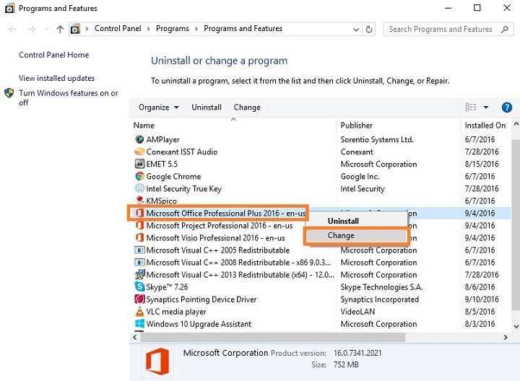Choose Uninstall from the context menu
This screenshot has width=520, height=381.
[343, 221]
